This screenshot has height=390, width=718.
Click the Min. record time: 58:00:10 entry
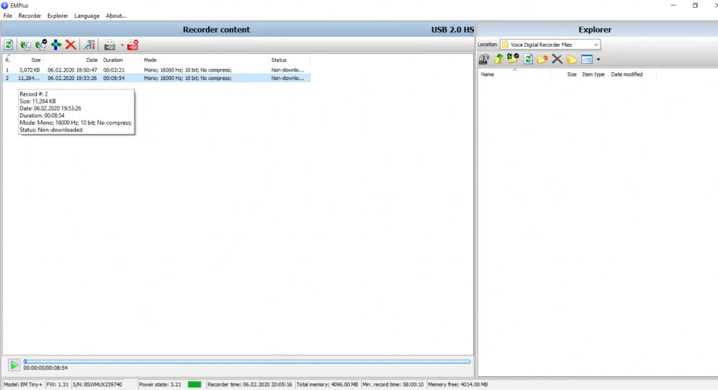click(x=393, y=384)
